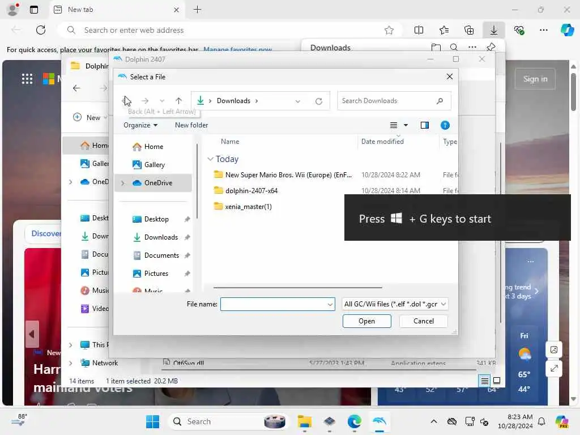580x435 pixels.
Task: Select the New Super Mario Bros. Wii folder
Action: click(288, 174)
